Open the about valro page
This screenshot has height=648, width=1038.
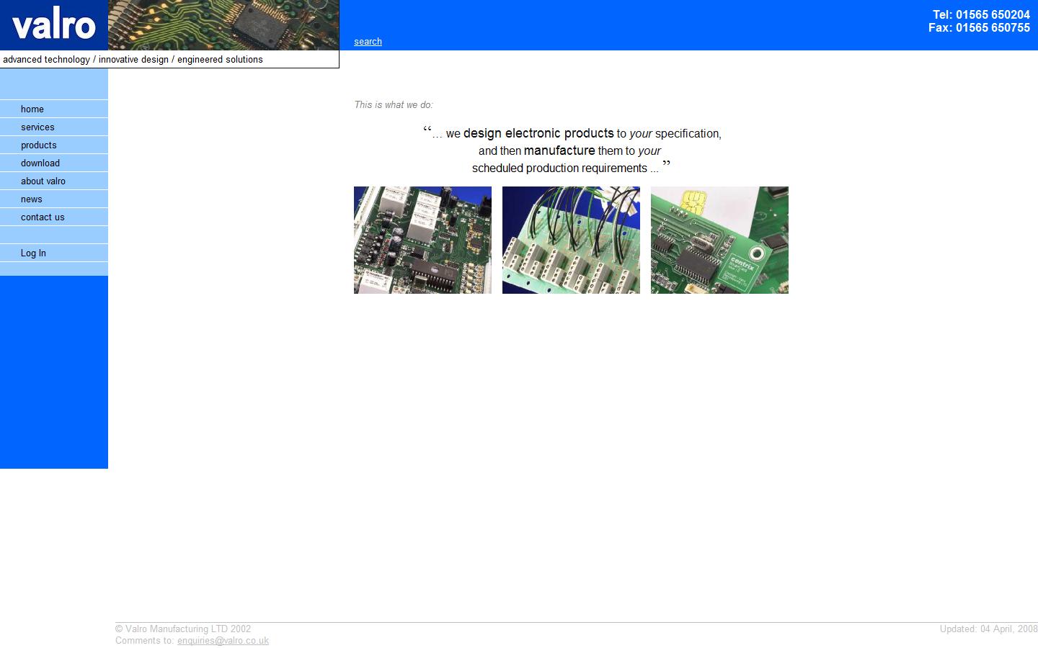(43, 181)
